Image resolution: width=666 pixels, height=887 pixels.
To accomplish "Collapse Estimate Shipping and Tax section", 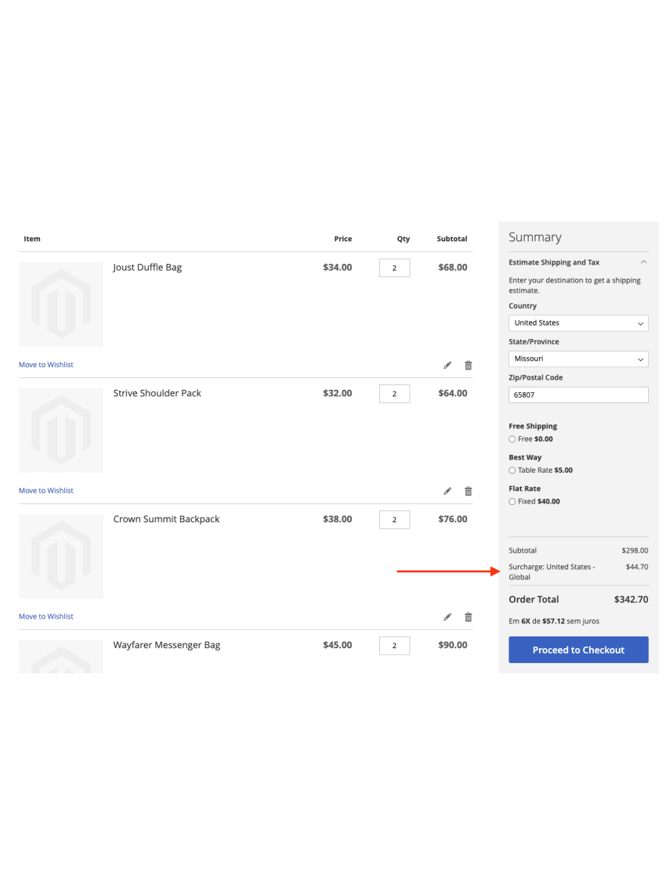I will click(x=578, y=262).
